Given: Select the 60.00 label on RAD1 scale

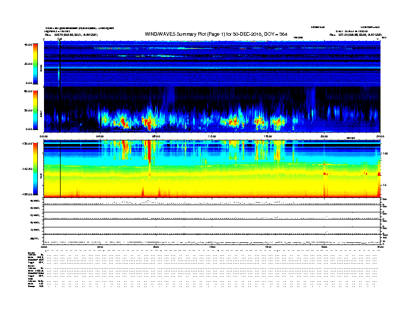Looking at the screenshot, I should pos(28,91).
